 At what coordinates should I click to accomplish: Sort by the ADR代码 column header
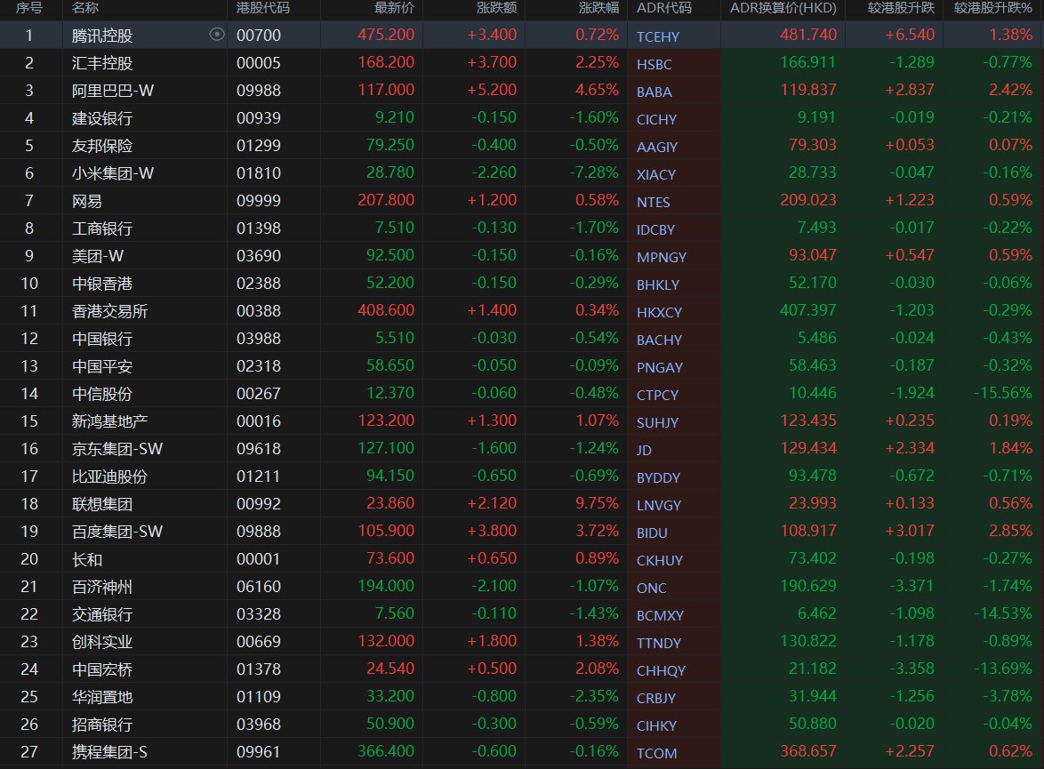pos(663,7)
